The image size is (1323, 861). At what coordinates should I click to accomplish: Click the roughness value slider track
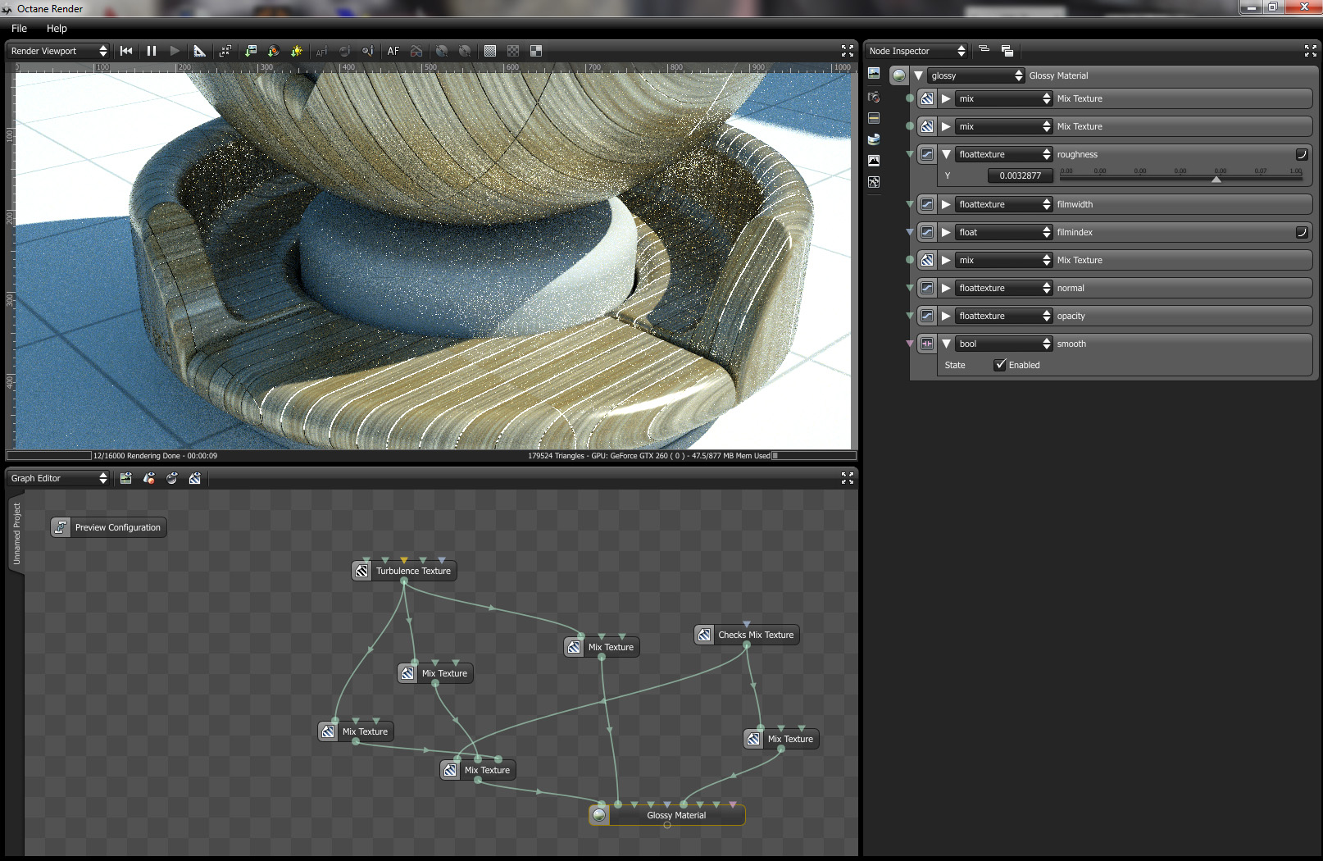(1180, 175)
